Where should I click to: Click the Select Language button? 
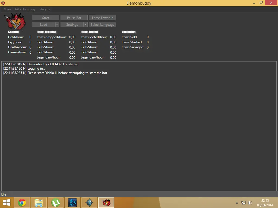pos(103,25)
